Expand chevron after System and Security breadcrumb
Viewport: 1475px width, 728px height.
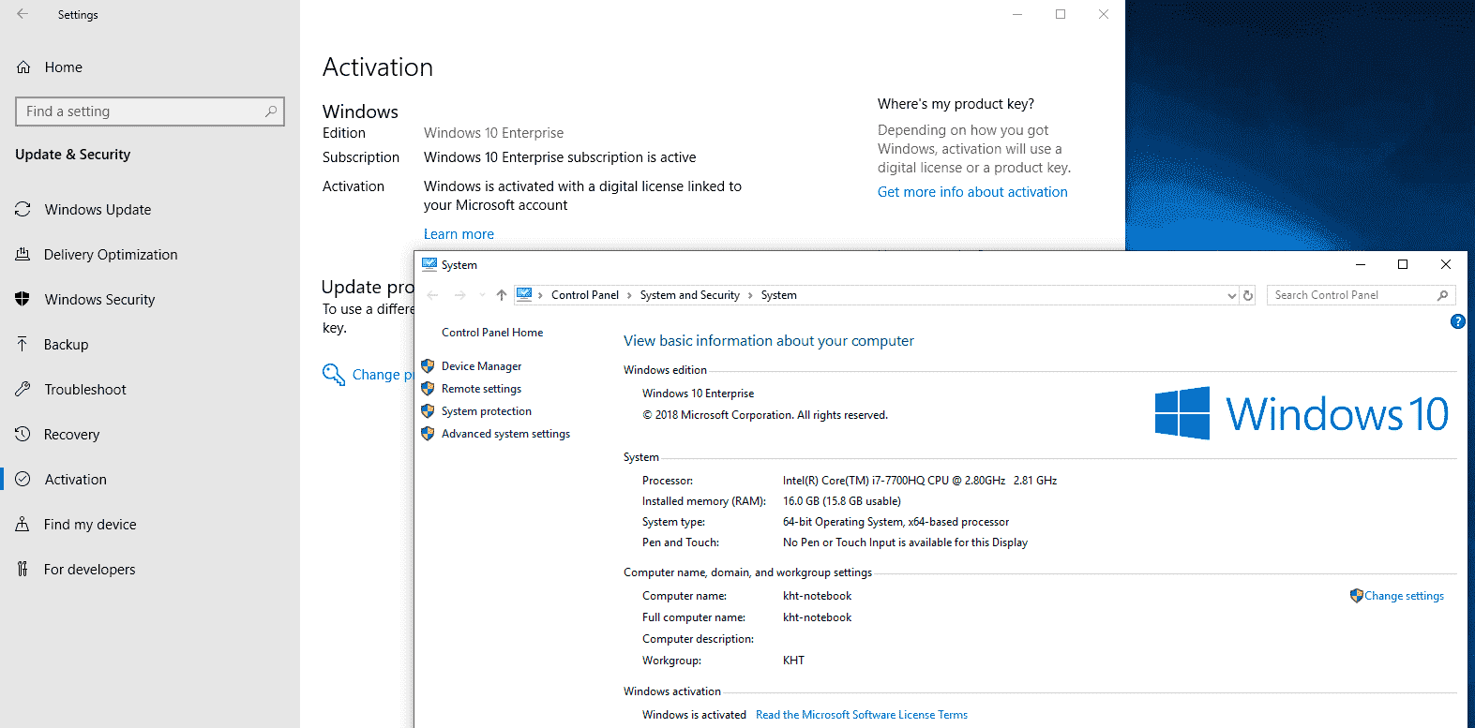point(750,295)
